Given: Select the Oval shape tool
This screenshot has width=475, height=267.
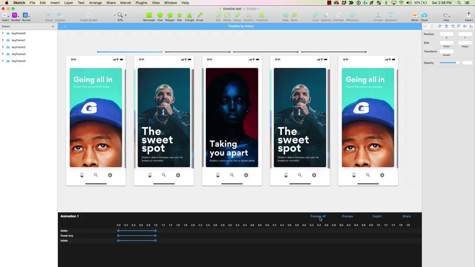Looking at the screenshot, I should click(x=160, y=15).
